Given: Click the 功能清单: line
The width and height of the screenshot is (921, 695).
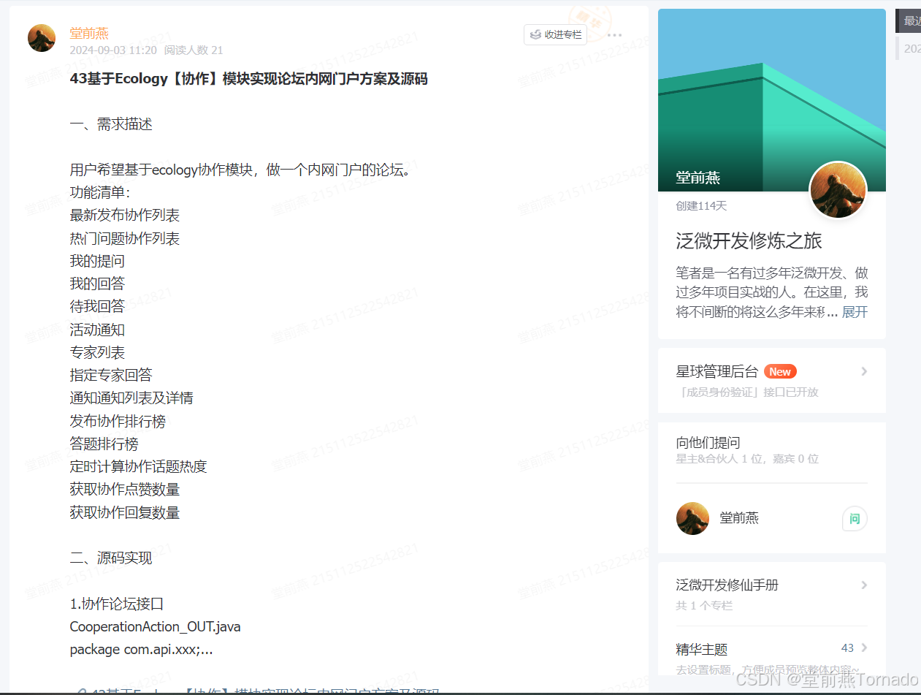Looking at the screenshot, I should tap(100, 193).
